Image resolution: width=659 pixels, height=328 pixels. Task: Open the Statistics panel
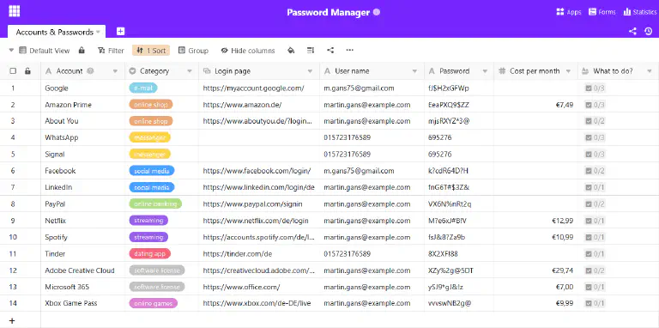[639, 12]
